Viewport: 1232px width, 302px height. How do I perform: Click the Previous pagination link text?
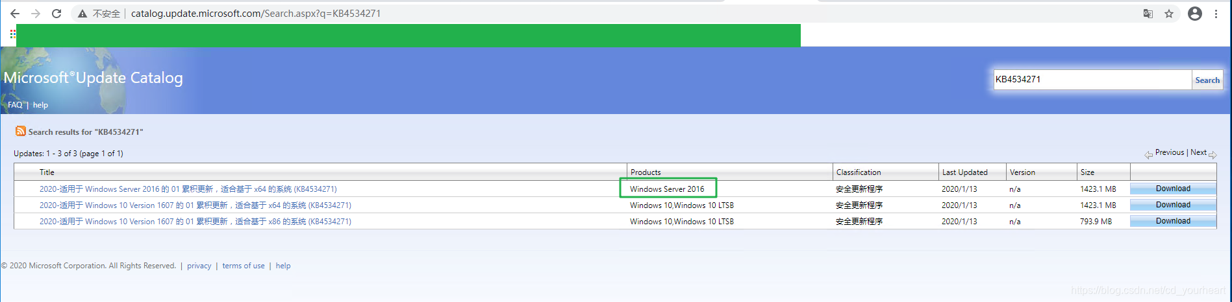click(x=1170, y=152)
